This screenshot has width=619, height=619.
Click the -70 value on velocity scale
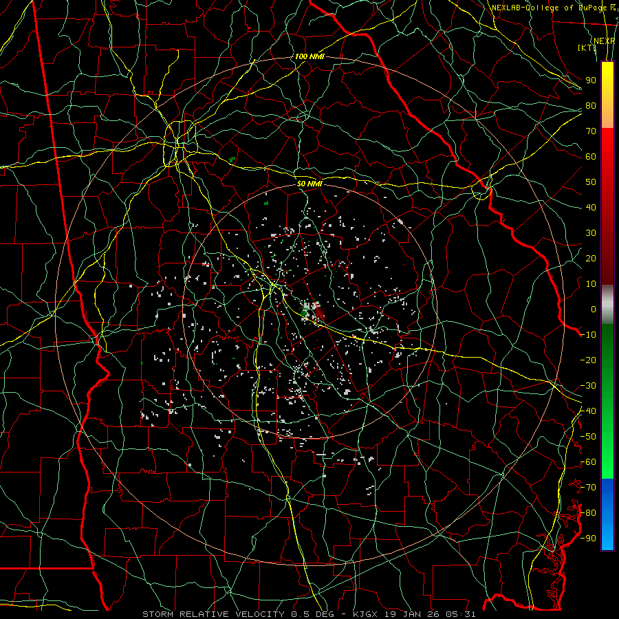(x=588, y=488)
